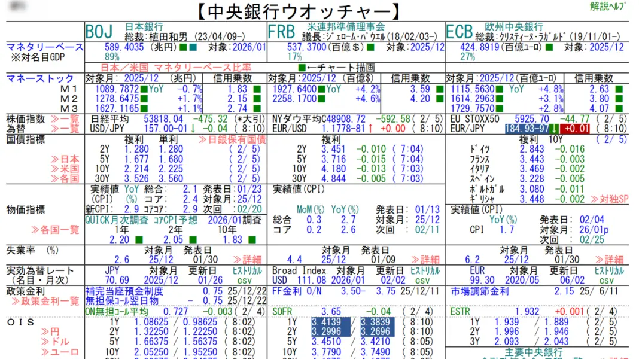Open ≫日本 government bond link
Viewport: 639px width, 359px height.
[x=65, y=159]
